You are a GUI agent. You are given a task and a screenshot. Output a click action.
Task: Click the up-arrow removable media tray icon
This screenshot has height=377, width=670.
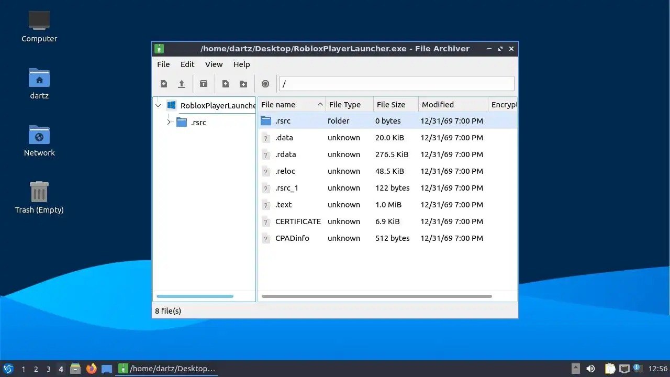pyautogui.click(x=576, y=369)
